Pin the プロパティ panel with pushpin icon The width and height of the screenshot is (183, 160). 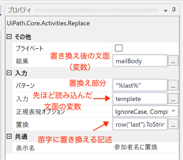tap(174, 10)
